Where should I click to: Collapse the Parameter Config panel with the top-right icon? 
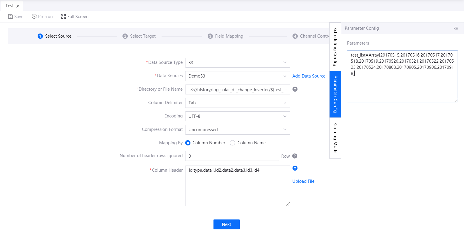[456, 28]
